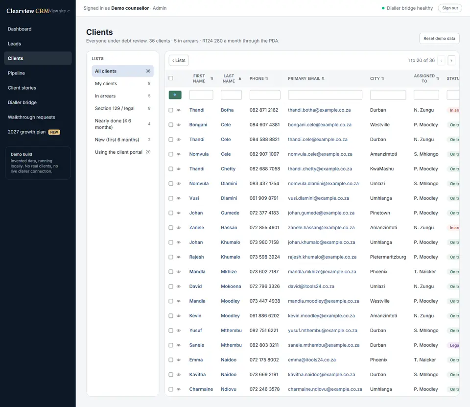Click Reset demo data button
470x407 pixels.
pos(439,38)
